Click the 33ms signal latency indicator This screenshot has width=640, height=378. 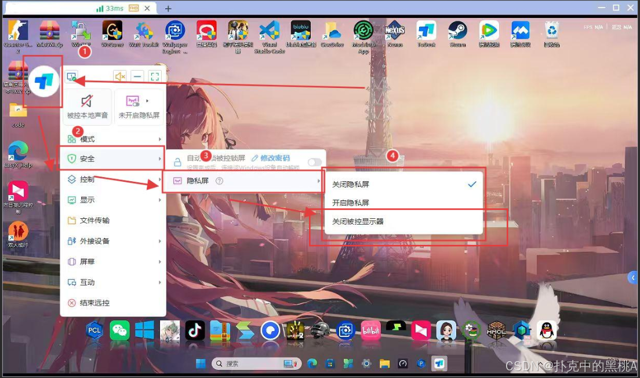coord(110,8)
